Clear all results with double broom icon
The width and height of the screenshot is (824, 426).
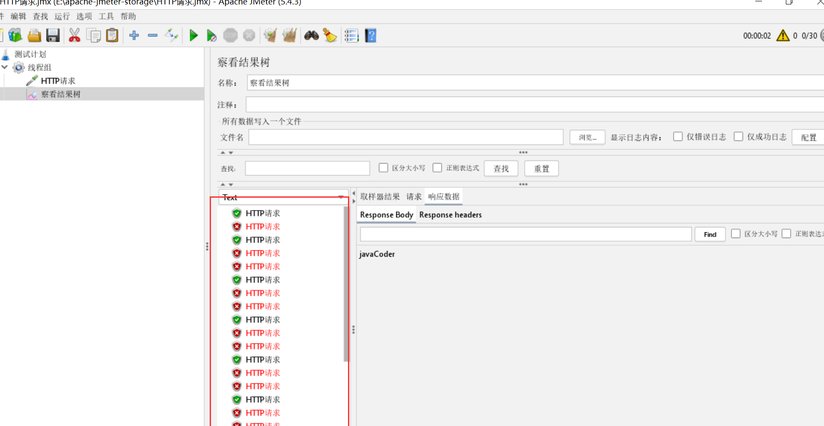pyautogui.click(x=289, y=35)
